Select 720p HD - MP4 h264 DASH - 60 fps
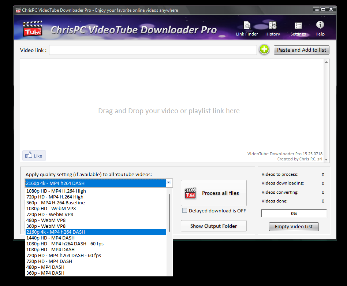The height and width of the screenshot is (286, 347). tap(96, 256)
